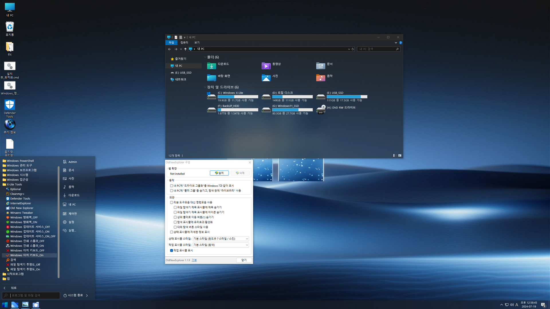Screen dimensions: 550x309
Task: Toggle ribbon replaced by command bar checkbox
Action: 172,203
